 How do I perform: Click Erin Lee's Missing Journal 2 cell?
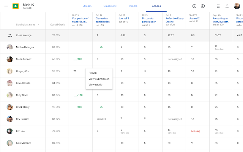tap(196, 131)
